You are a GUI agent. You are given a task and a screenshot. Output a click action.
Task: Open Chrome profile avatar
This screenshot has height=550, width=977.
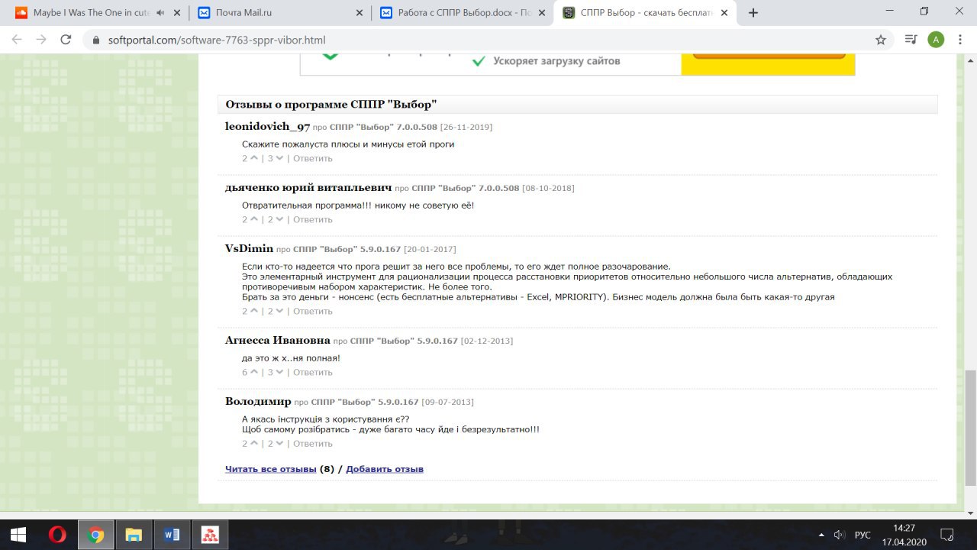(x=936, y=40)
